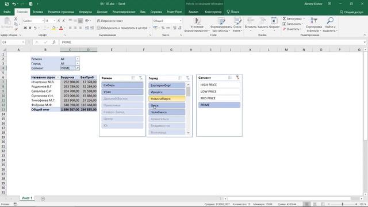Switch to the Вставка tab
Viewport: 368px width, 207px height.
37,11
